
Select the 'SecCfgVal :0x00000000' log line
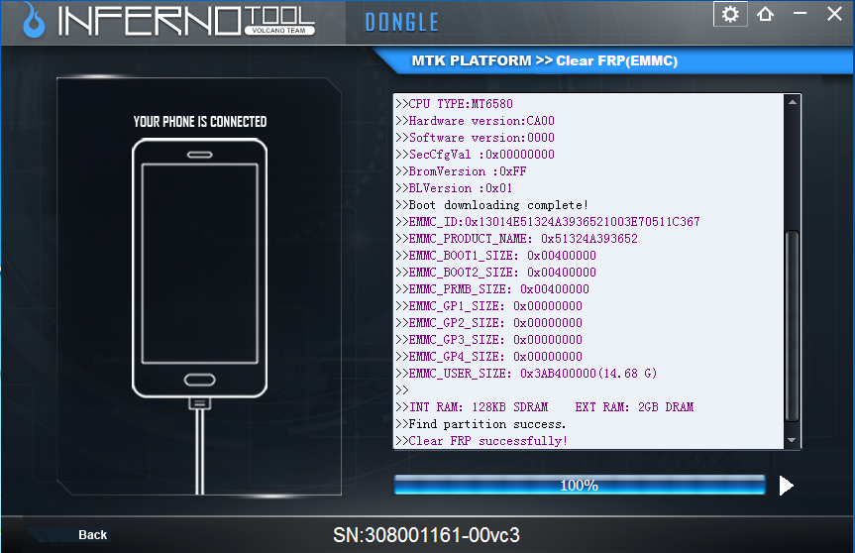point(475,155)
